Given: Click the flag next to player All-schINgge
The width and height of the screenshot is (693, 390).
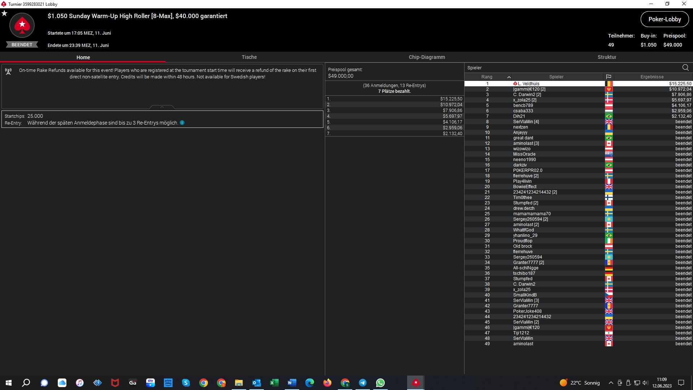Looking at the screenshot, I should point(609,268).
